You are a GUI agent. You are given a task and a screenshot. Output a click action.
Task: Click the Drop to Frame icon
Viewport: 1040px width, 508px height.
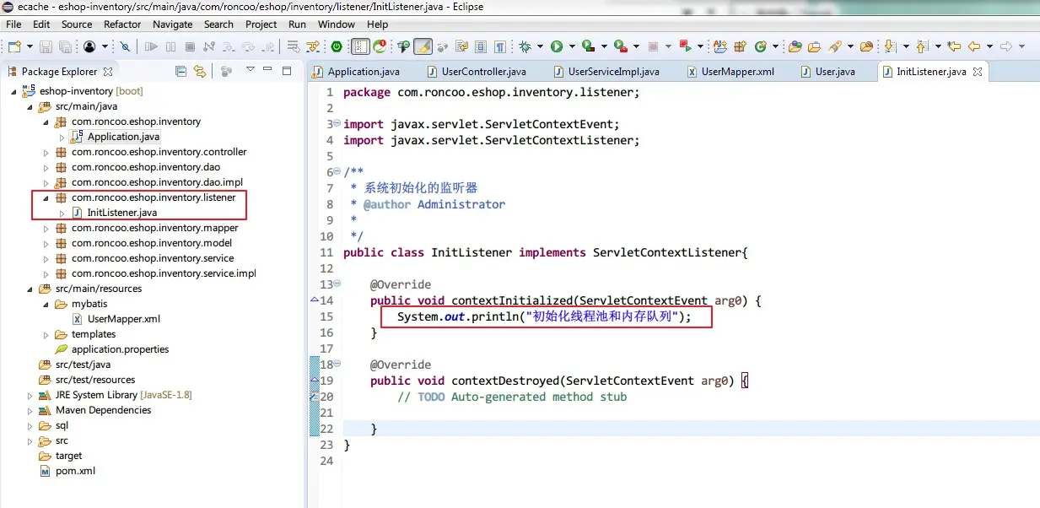point(293,46)
